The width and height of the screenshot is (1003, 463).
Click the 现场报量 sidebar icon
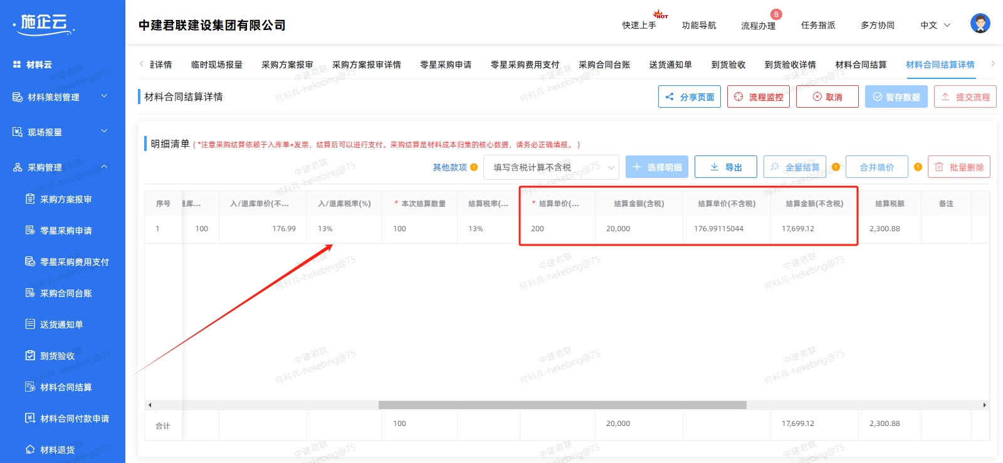[x=18, y=132]
